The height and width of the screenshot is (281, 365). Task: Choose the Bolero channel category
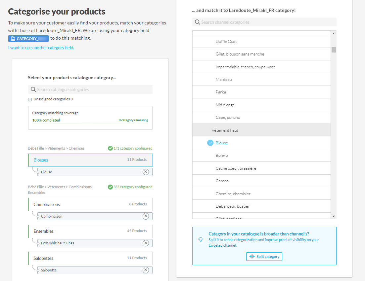click(222, 156)
